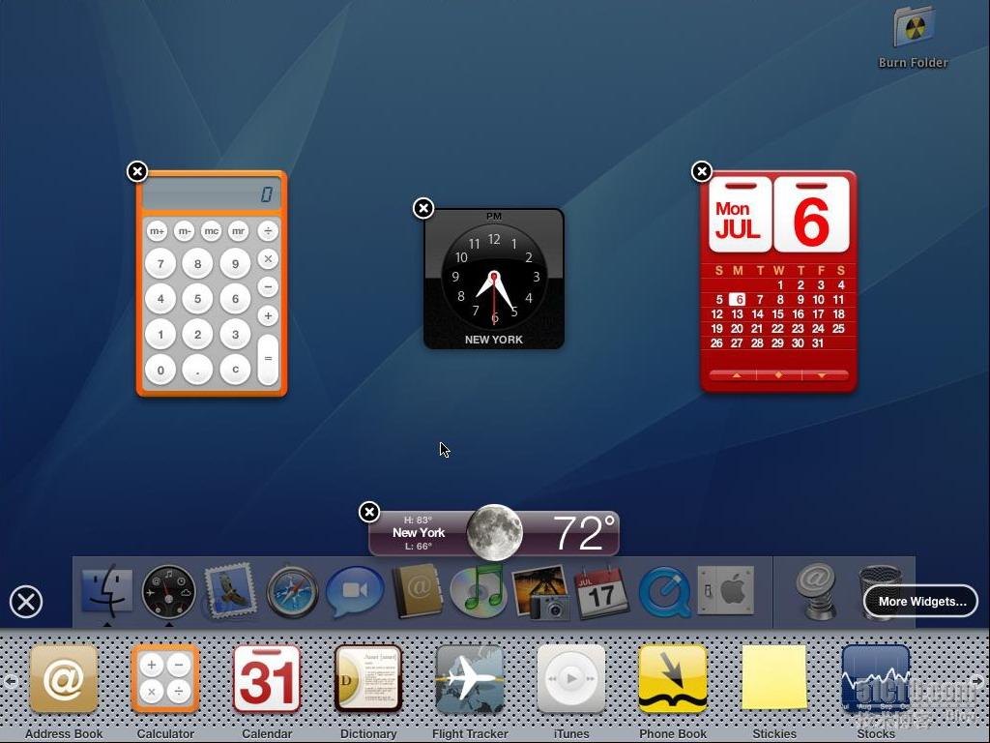Go to previous month in calendar widget

click(x=735, y=375)
